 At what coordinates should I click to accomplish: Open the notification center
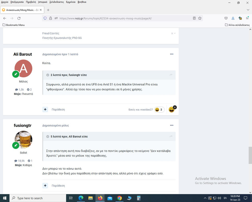(245, 198)
